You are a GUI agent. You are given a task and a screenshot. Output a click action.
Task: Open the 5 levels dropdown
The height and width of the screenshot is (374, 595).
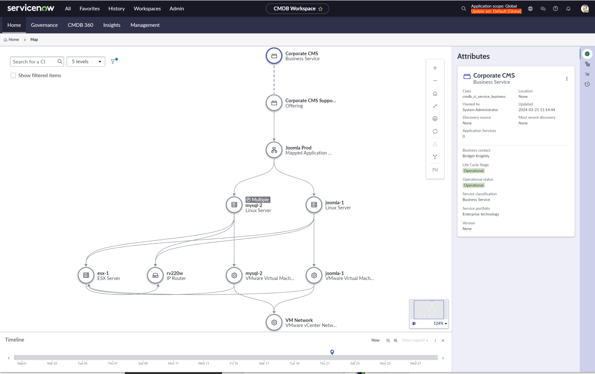86,61
